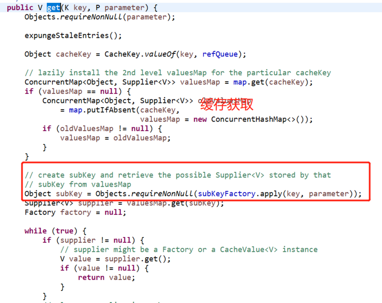This screenshot has height=303, width=382.
Task: Click 'CacheKey.valueOf' method call
Action: (140, 54)
